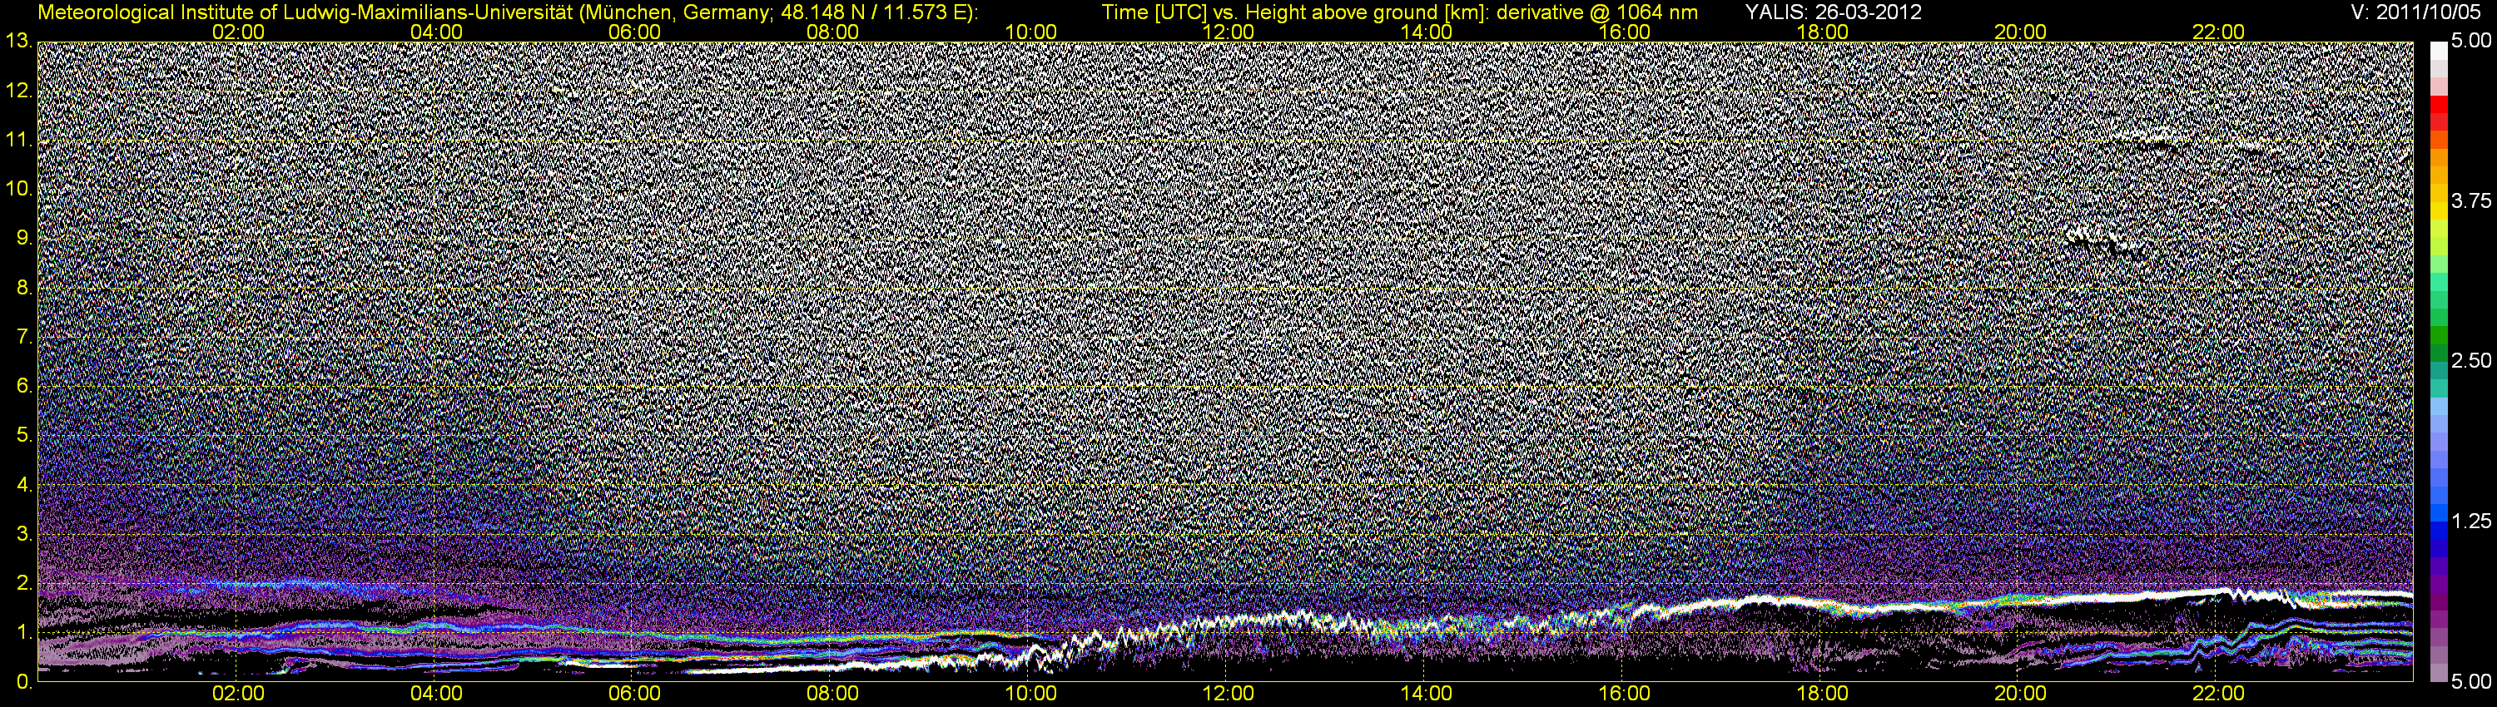Click the 22:00 label on lower time axis

tap(2218, 695)
